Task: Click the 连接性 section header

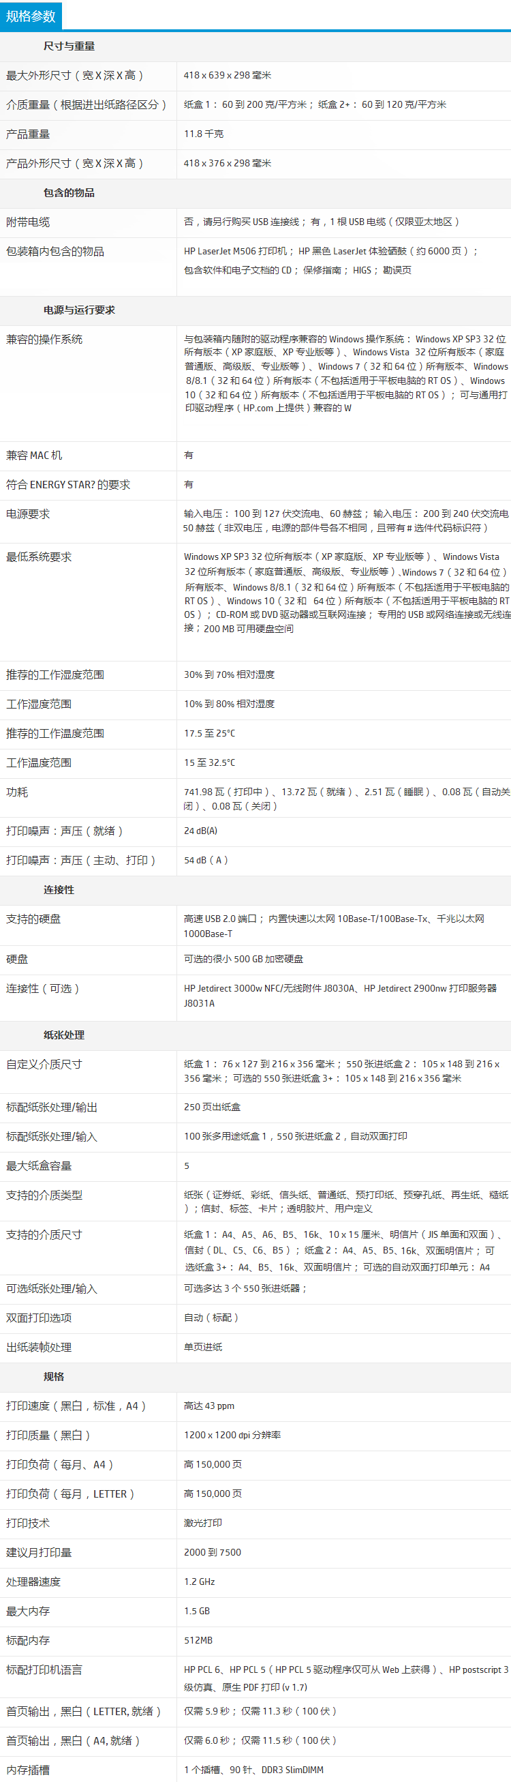Action: [x=59, y=890]
